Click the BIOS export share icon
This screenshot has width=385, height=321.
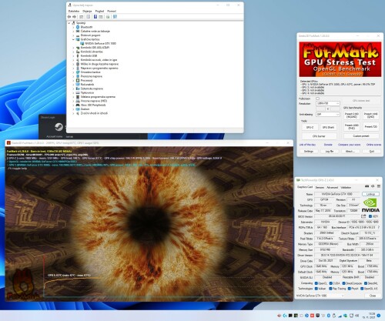[363, 216]
